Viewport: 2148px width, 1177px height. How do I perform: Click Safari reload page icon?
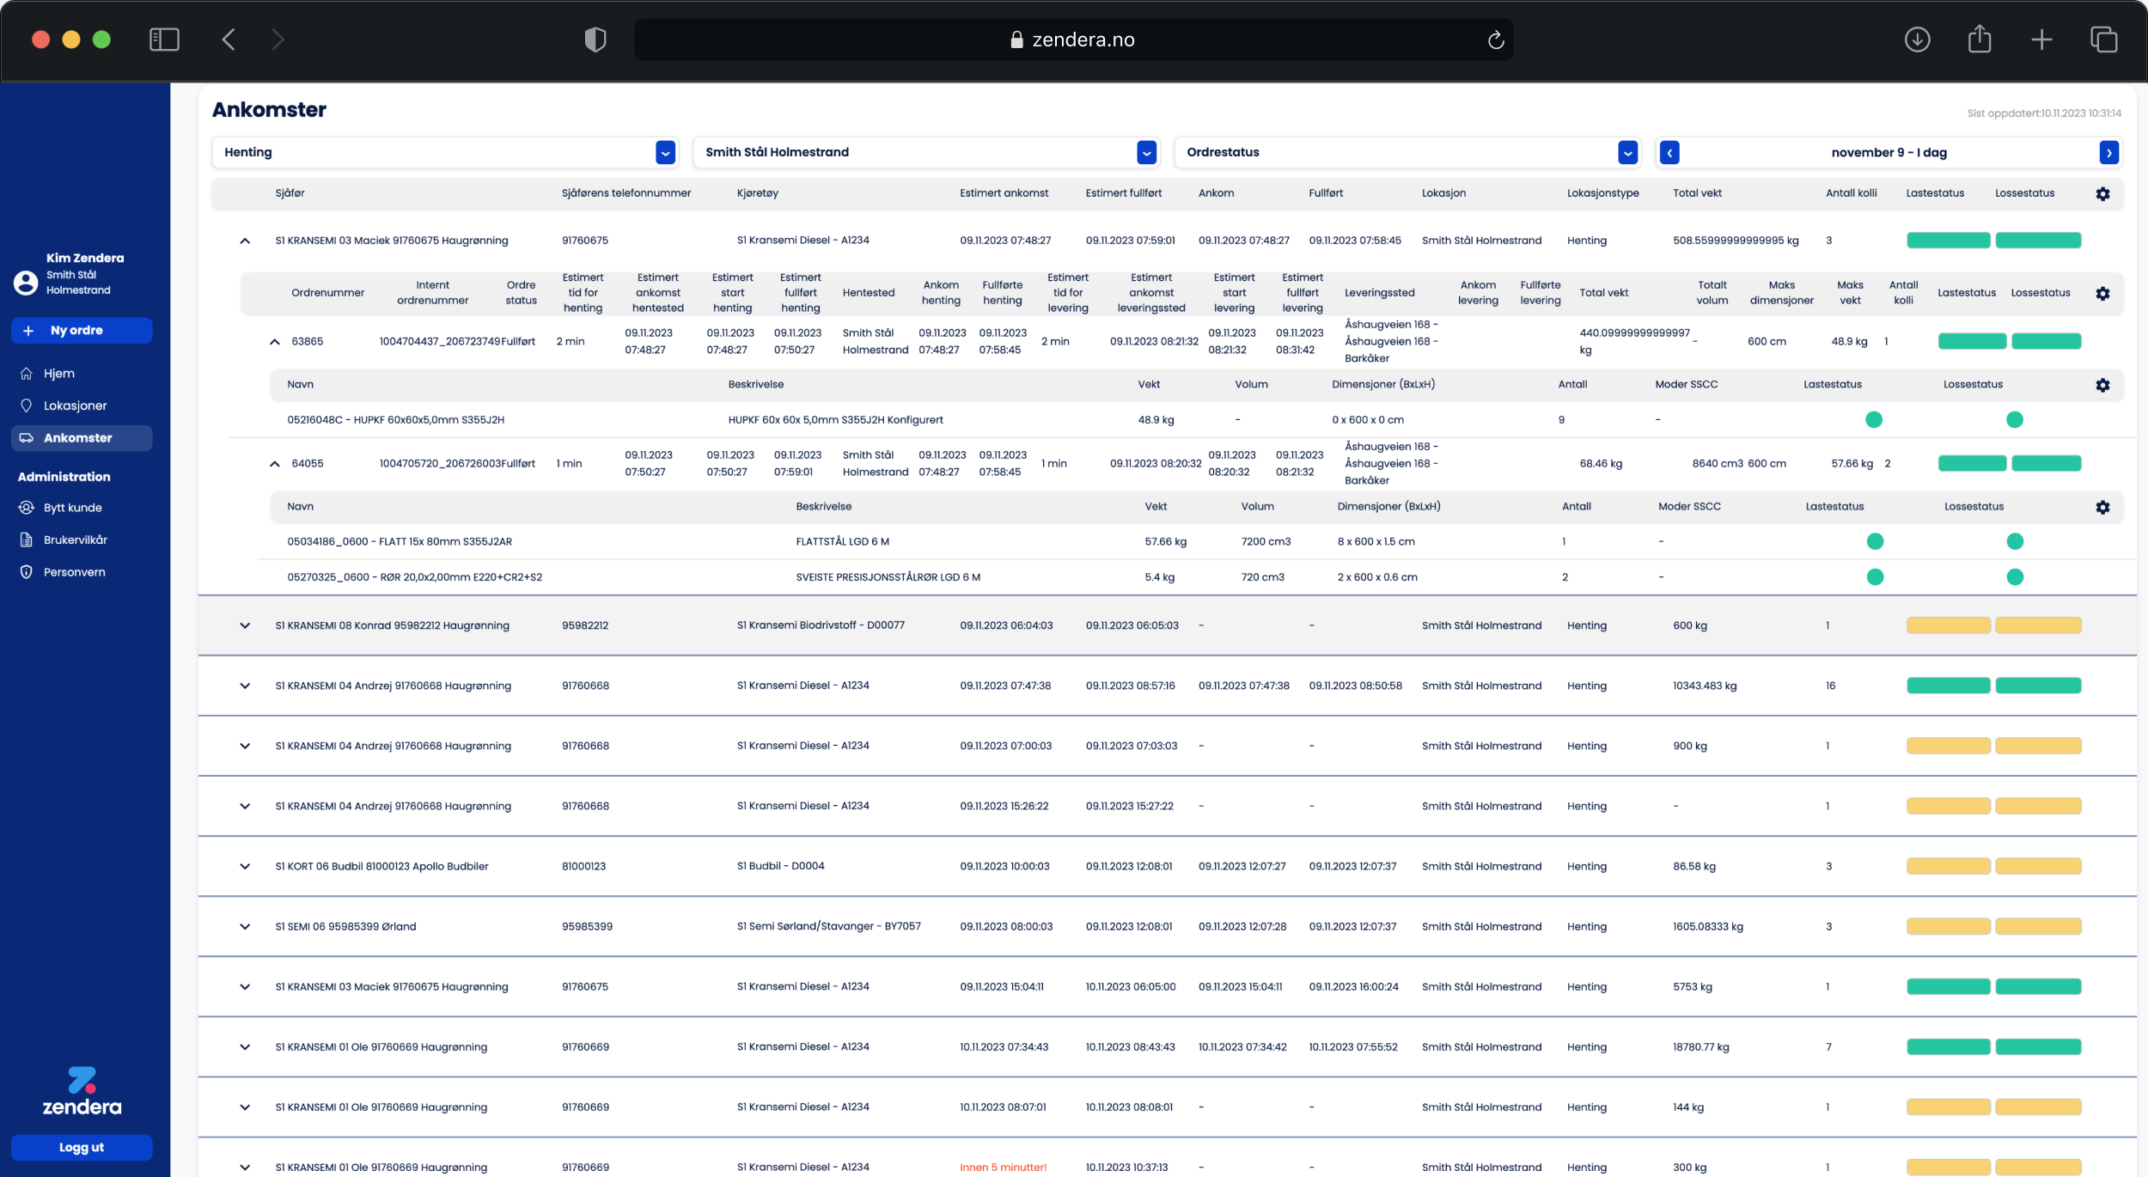(1495, 40)
